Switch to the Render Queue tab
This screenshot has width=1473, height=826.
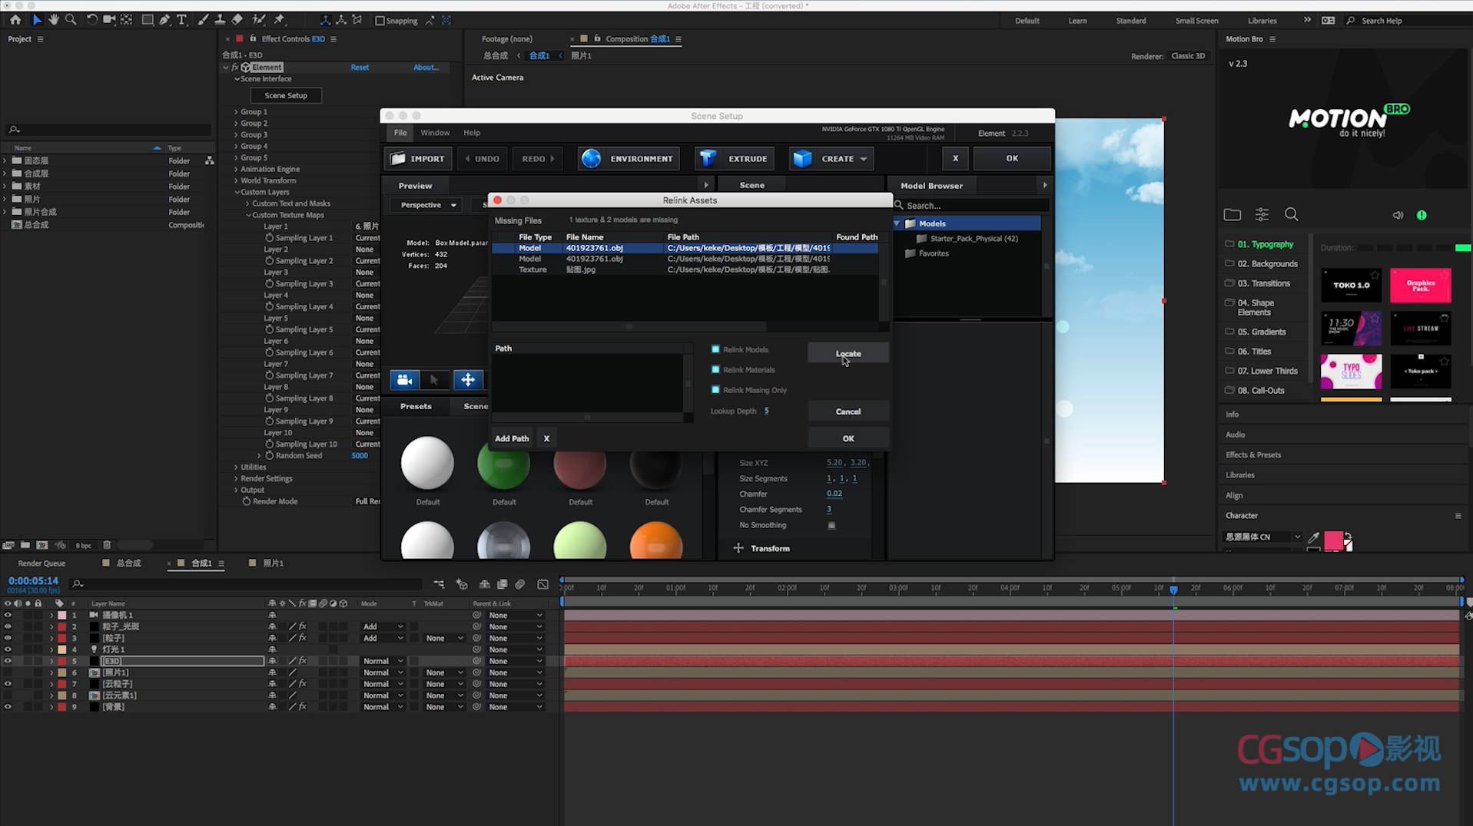(41, 563)
